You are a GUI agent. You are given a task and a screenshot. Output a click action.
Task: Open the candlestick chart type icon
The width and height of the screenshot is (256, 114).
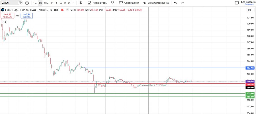(x=81, y=3)
